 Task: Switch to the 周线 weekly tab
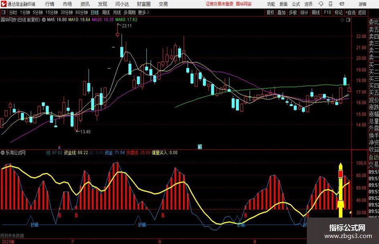pyautogui.click(x=106, y=12)
